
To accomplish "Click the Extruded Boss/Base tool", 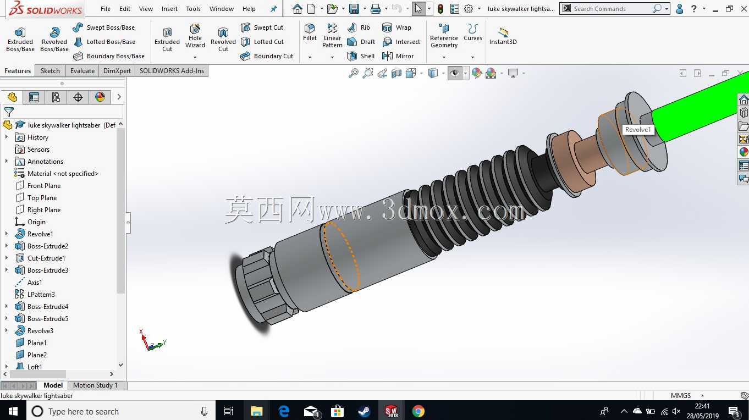I will [x=20, y=40].
